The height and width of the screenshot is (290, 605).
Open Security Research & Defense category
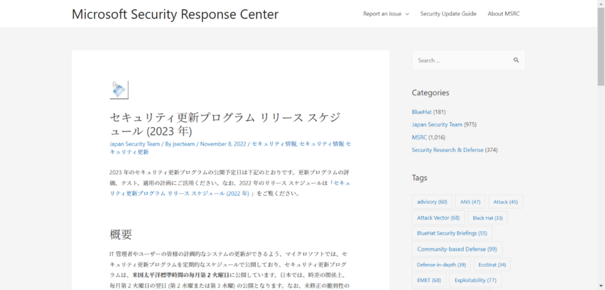[448, 150]
